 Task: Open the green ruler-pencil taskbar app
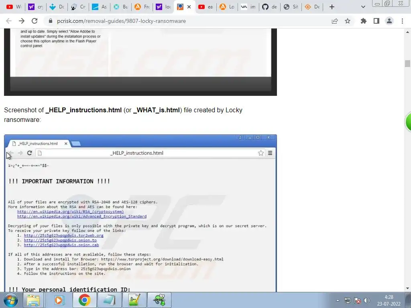(134, 300)
